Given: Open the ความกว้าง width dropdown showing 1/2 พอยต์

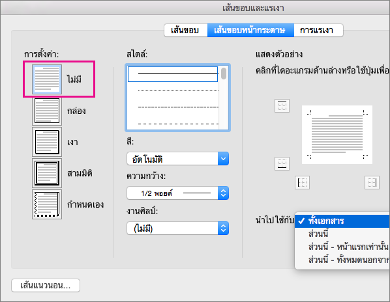Looking at the screenshot, I should [x=177, y=193].
